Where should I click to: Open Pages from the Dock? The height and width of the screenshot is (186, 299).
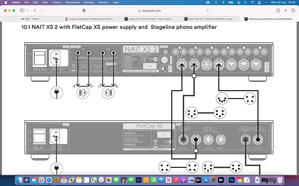click(146, 180)
